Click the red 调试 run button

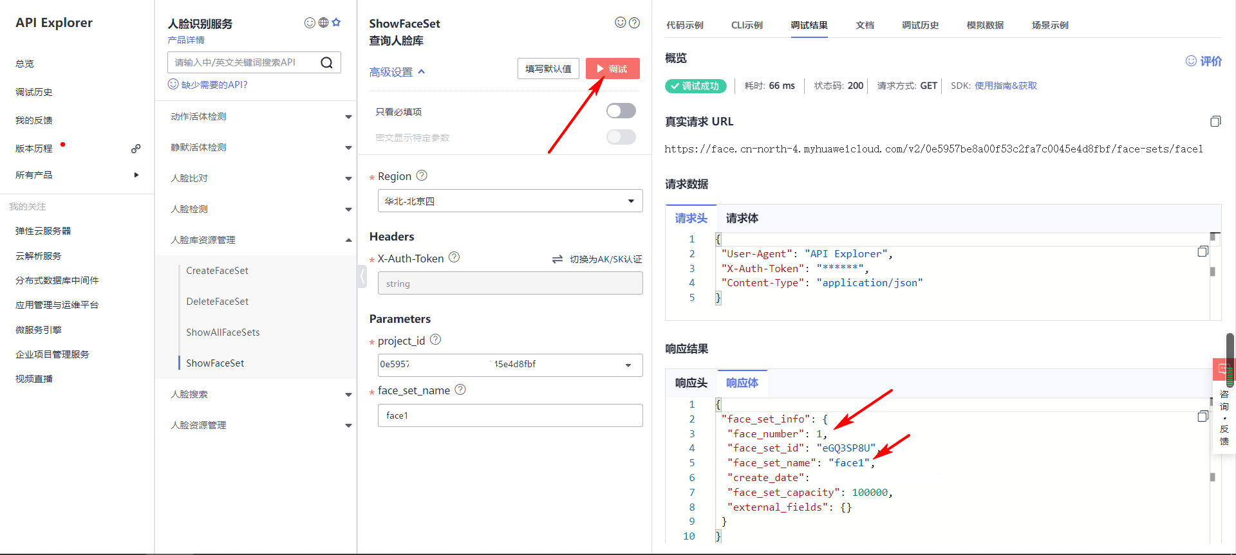[x=612, y=68]
